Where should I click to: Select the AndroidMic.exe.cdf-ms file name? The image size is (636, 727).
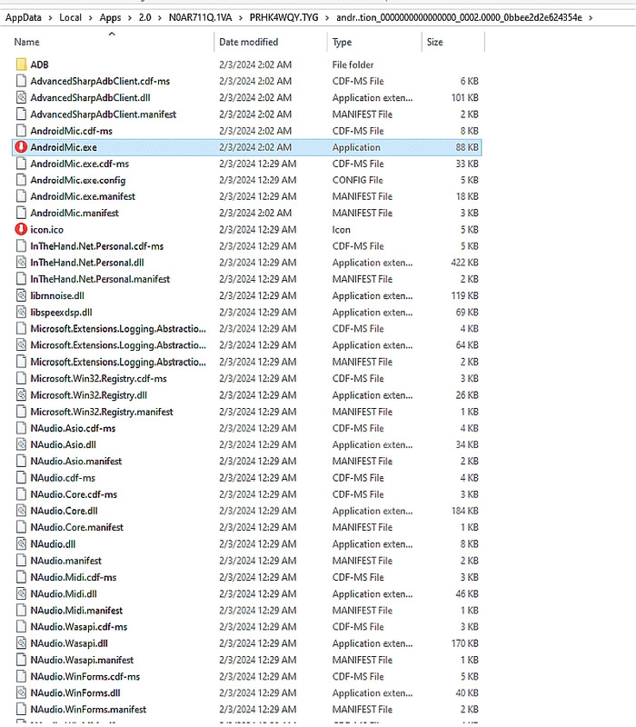click(x=80, y=164)
